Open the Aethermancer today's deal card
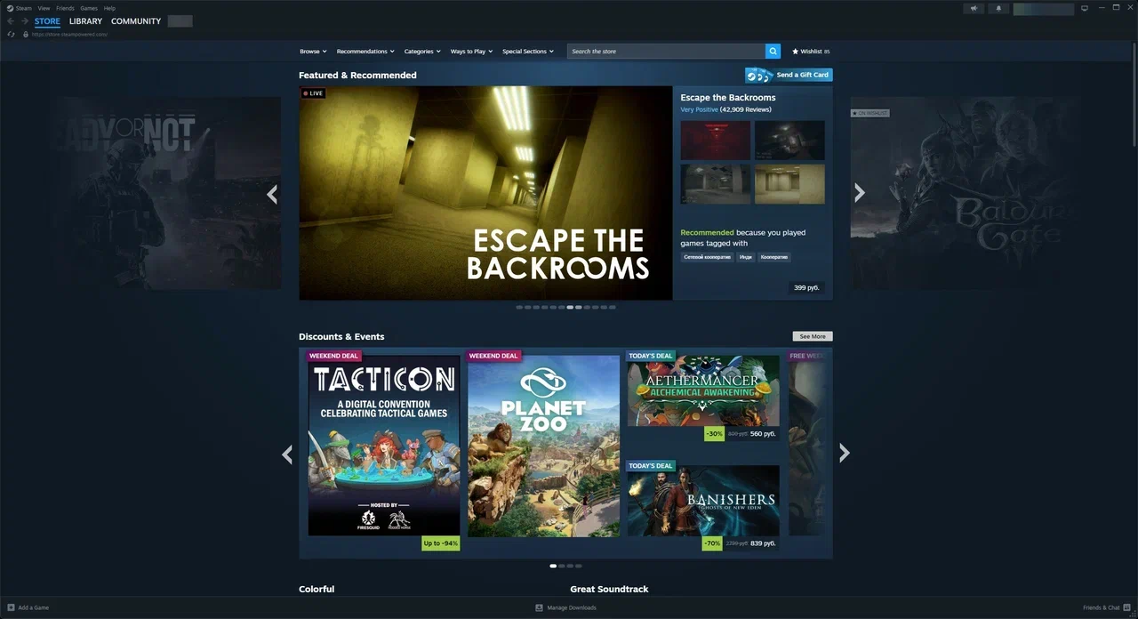The image size is (1138, 619). point(703,391)
